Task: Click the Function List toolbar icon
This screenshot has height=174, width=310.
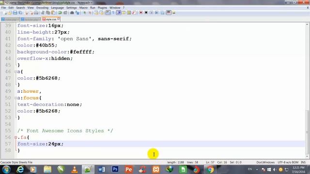Action: click(134, 13)
